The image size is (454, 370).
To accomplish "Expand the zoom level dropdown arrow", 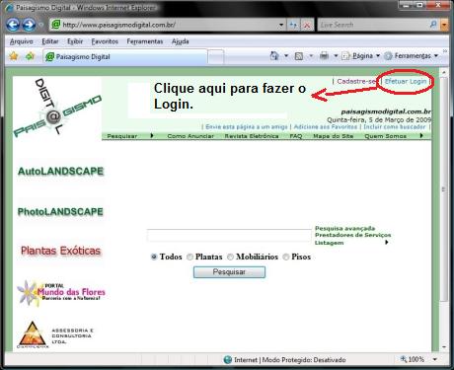I will [x=435, y=359].
